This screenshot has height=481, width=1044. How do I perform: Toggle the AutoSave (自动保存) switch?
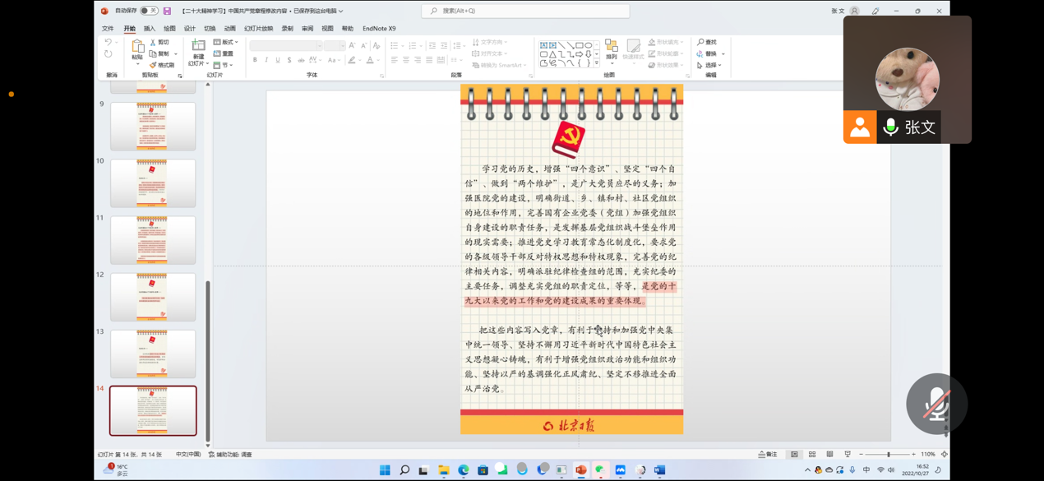pos(148,11)
